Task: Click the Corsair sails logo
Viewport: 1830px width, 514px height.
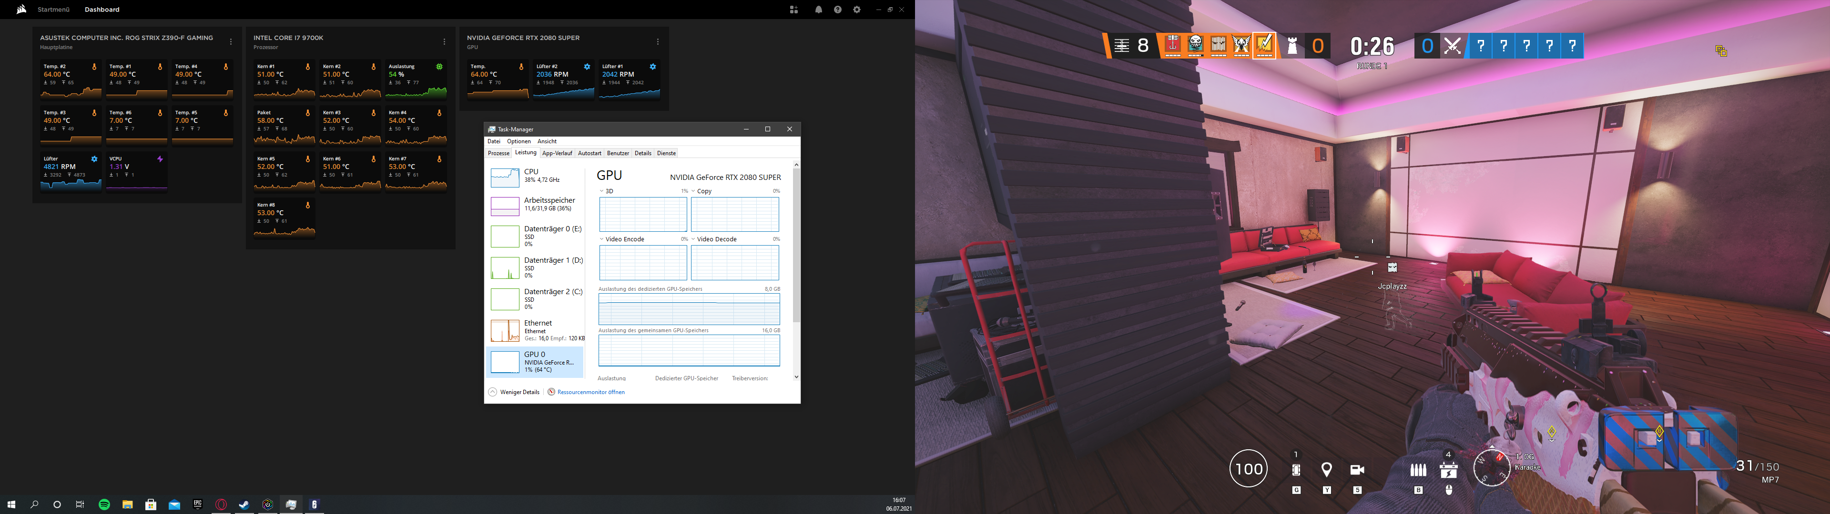Action: (21, 9)
